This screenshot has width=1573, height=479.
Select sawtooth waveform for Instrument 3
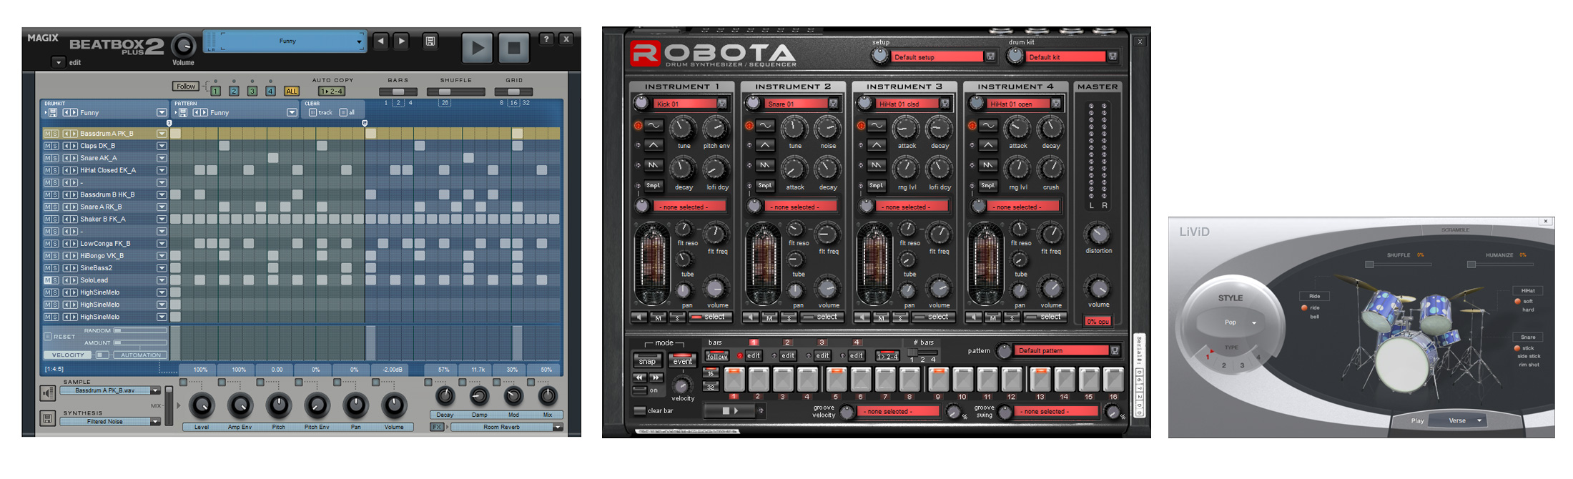coord(877,165)
